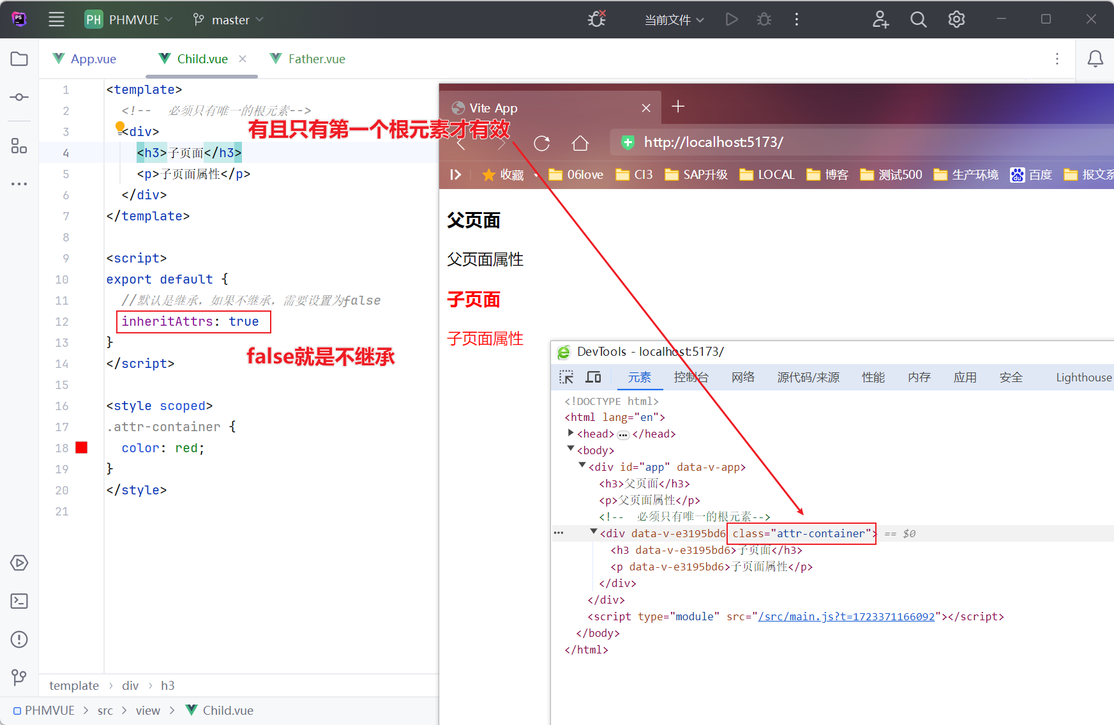Image resolution: width=1114 pixels, height=725 pixels.
Task: Open the Project folder tool window
Action: (x=19, y=59)
